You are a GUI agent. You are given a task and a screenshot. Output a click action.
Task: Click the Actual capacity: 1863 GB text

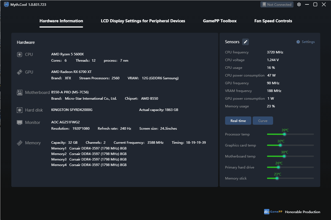pyautogui.click(x=159, y=110)
